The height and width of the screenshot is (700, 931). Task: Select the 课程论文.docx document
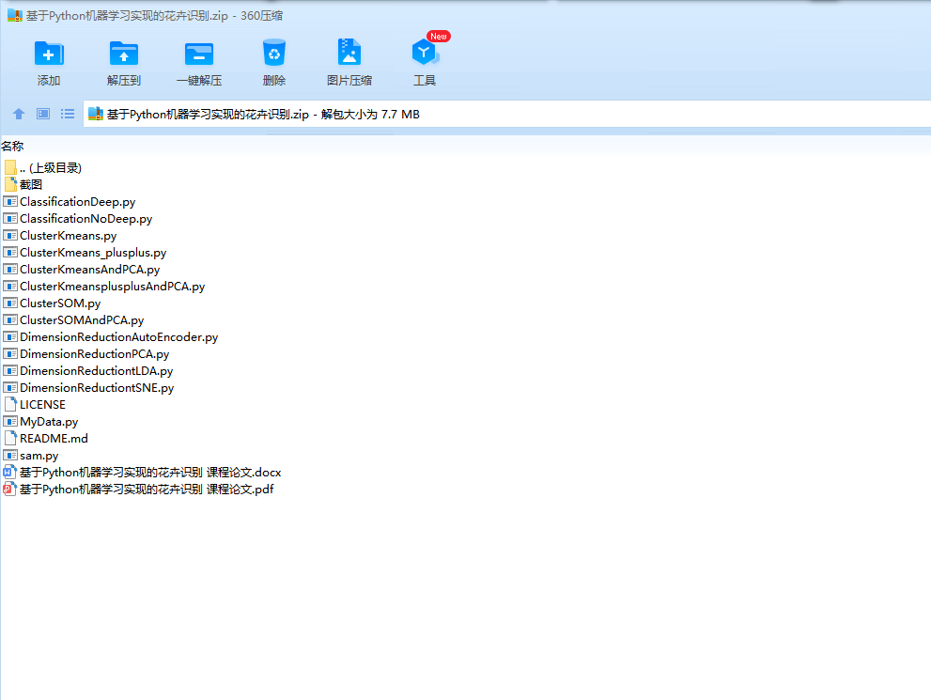[x=143, y=473]
